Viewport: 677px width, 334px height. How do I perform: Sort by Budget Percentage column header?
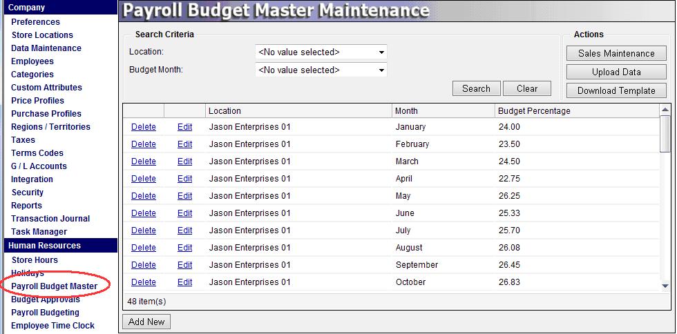point(533,110)
